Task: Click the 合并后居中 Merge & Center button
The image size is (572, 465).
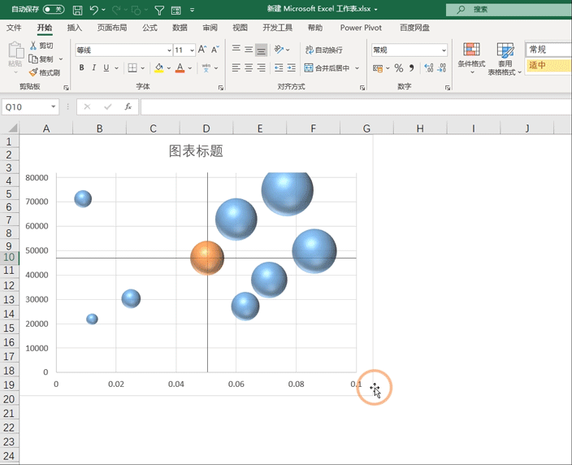Action: [x=331, y=68]
